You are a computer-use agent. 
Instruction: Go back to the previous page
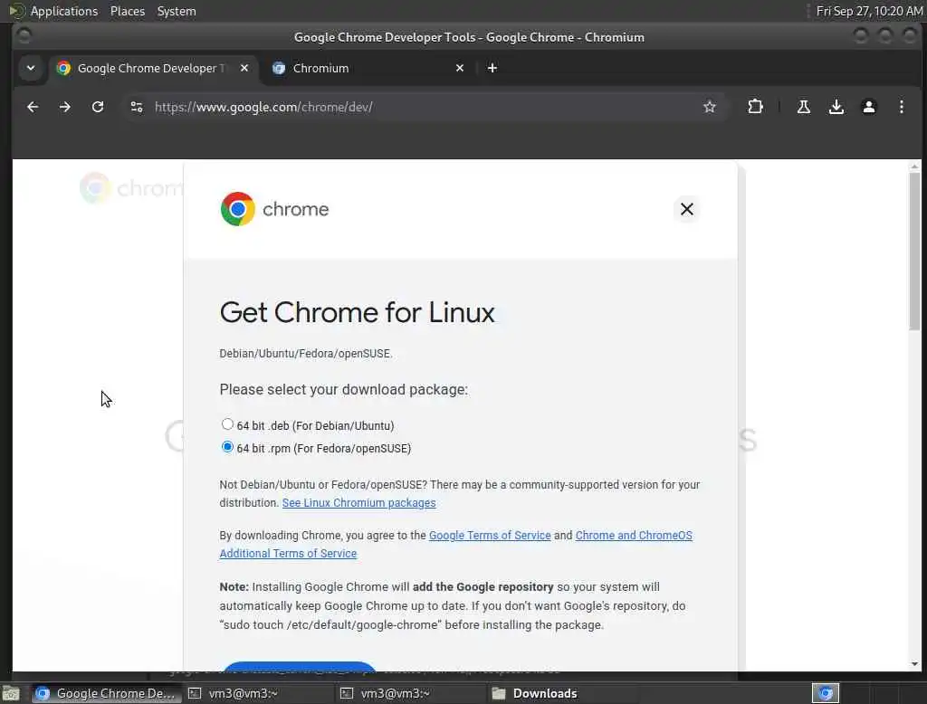coord(33,107)
